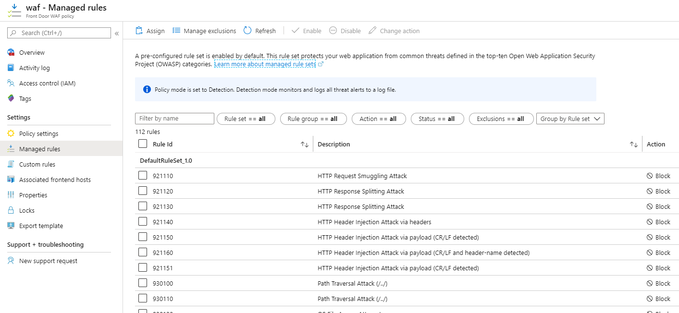Click the Associated frontend hosts icon
The width and height of the screenshot is (679, 313).
(11, 180)
